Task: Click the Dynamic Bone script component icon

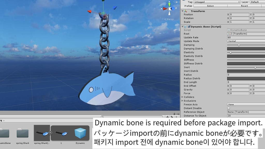Action: tap(186, 27)
